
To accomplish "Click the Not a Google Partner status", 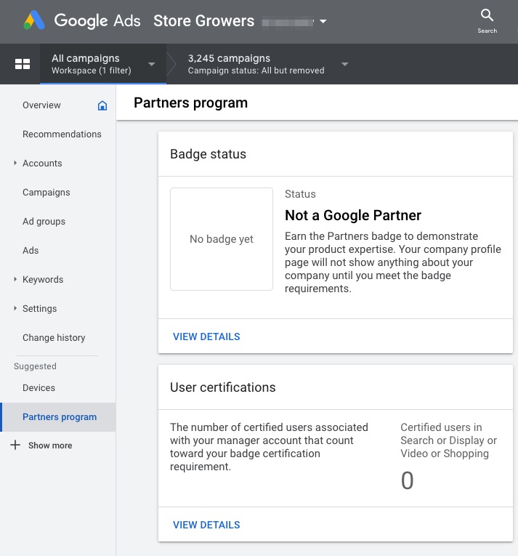I will tap(353, 215).
